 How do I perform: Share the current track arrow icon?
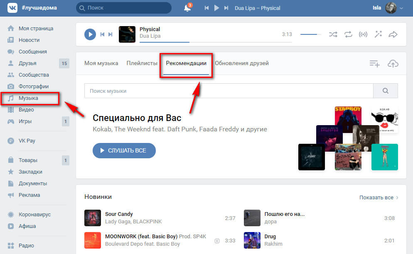pyautogui.click(x=393, y=34)
